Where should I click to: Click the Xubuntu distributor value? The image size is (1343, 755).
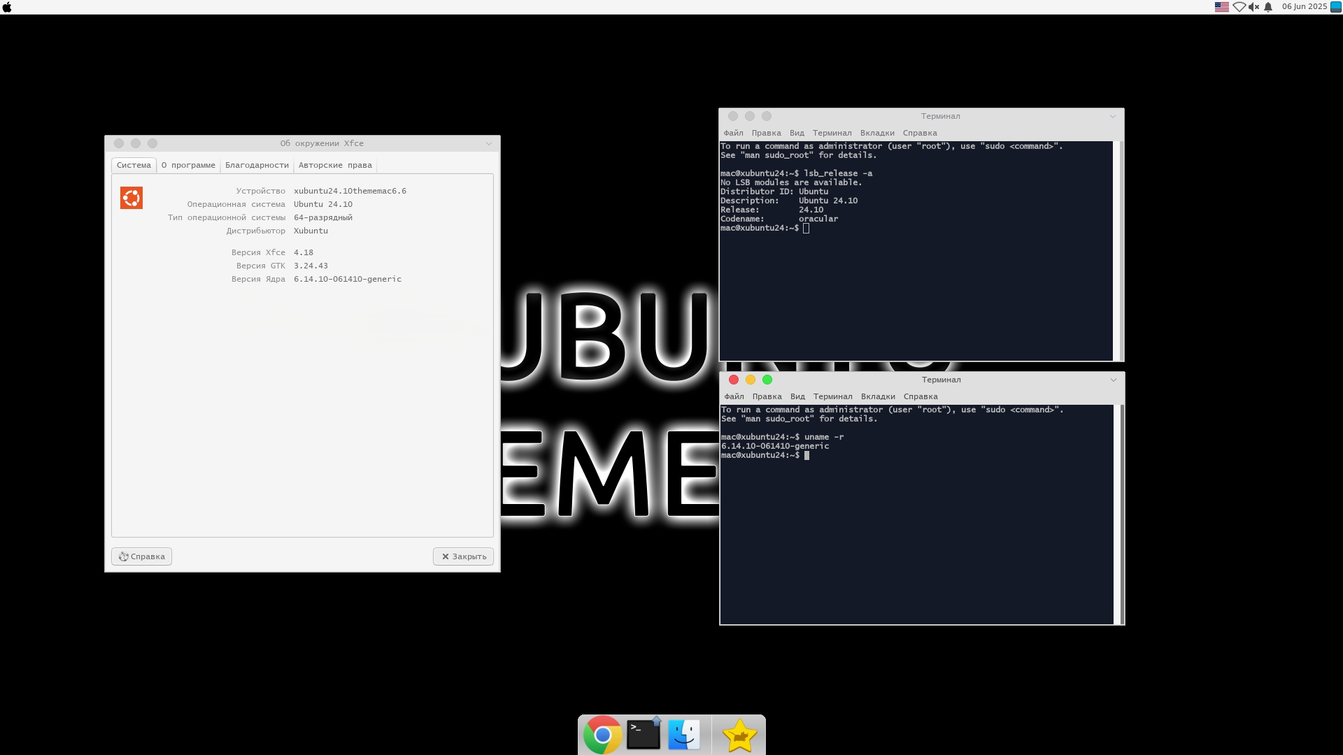311,231
